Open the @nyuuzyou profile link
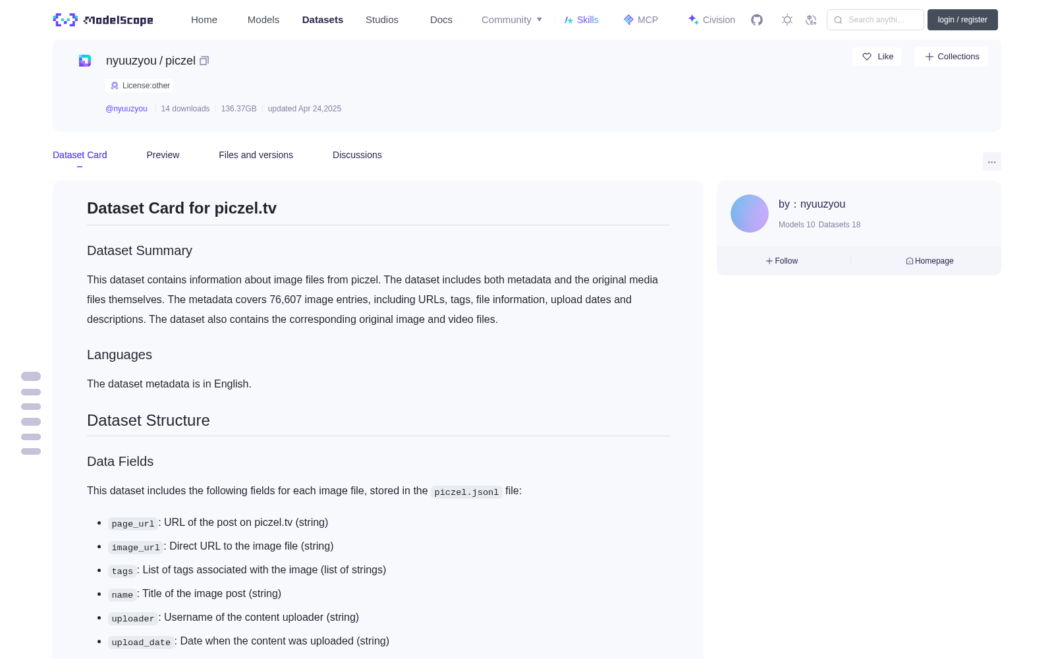 [x=126, y=109]
